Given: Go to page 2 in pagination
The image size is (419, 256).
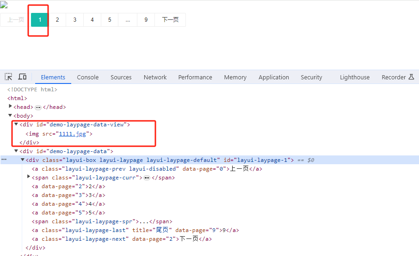Looking at the screenshot, I should 57,20.
